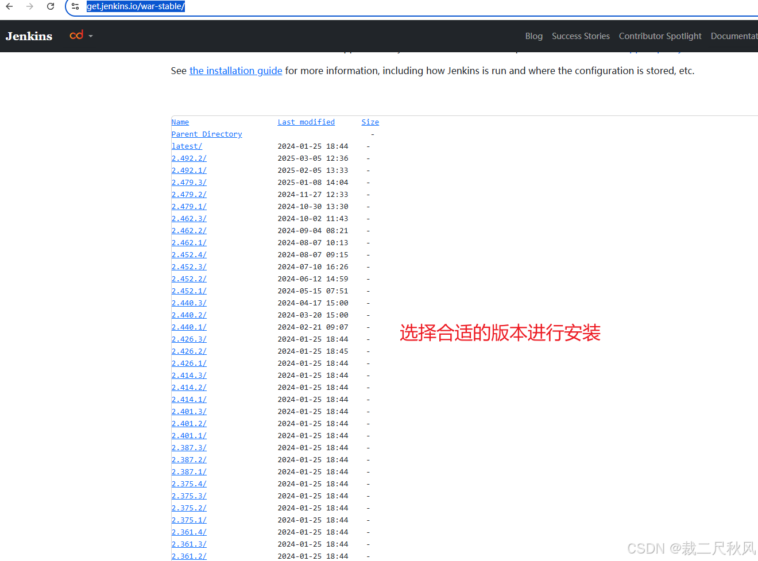758x561 pixels.
Task: Open the latest/ directory
Action: [187, 146]
